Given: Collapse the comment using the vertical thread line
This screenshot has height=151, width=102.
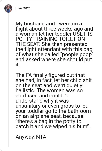Looking at the screenshot, I should [8, 80].
